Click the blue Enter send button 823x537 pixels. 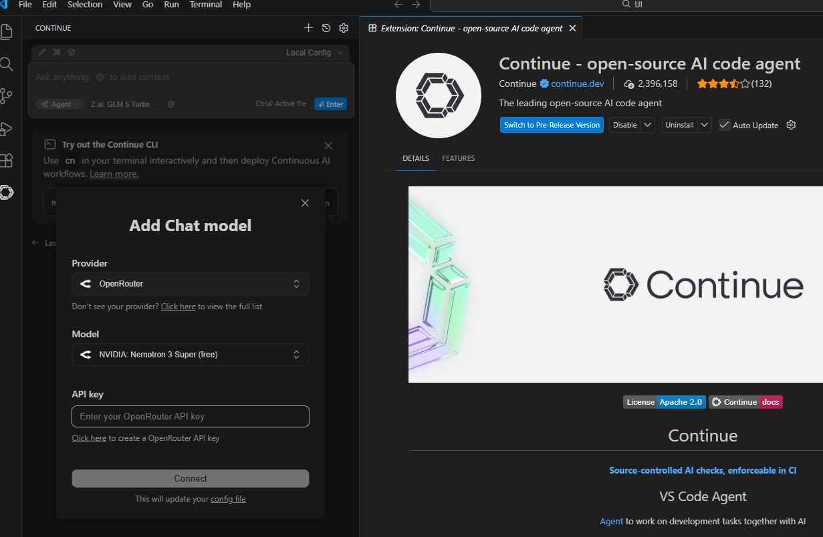(x=330, y=104)
